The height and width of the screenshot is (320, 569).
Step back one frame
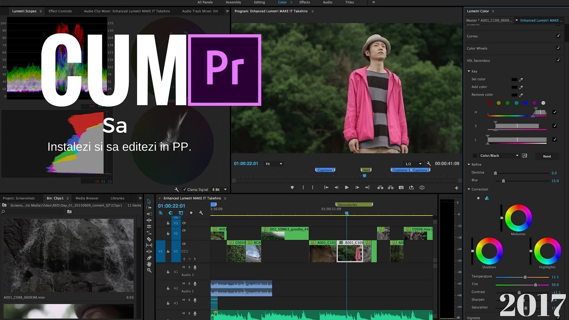[x=336, y=188]
